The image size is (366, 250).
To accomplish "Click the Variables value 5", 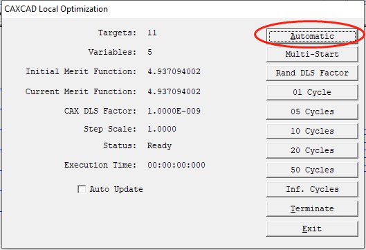I will point(149,52).
